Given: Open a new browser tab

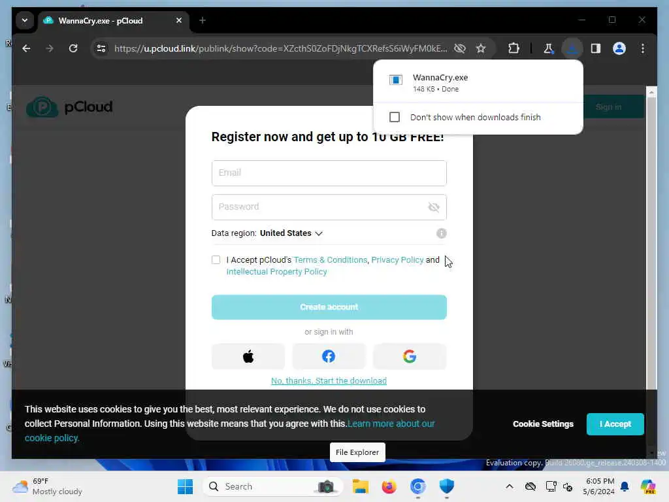Looking at the screenshot, I should [203, 20].
